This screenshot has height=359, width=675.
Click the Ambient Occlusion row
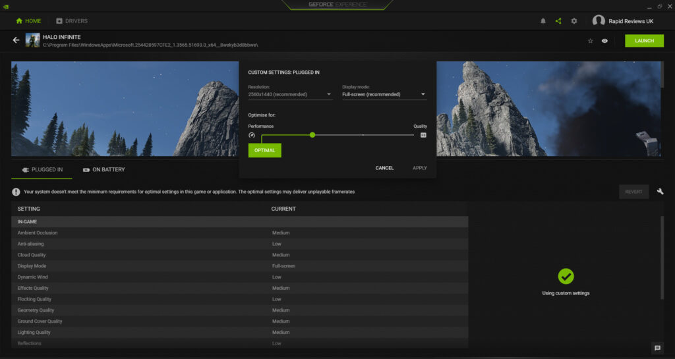(240, 233)
